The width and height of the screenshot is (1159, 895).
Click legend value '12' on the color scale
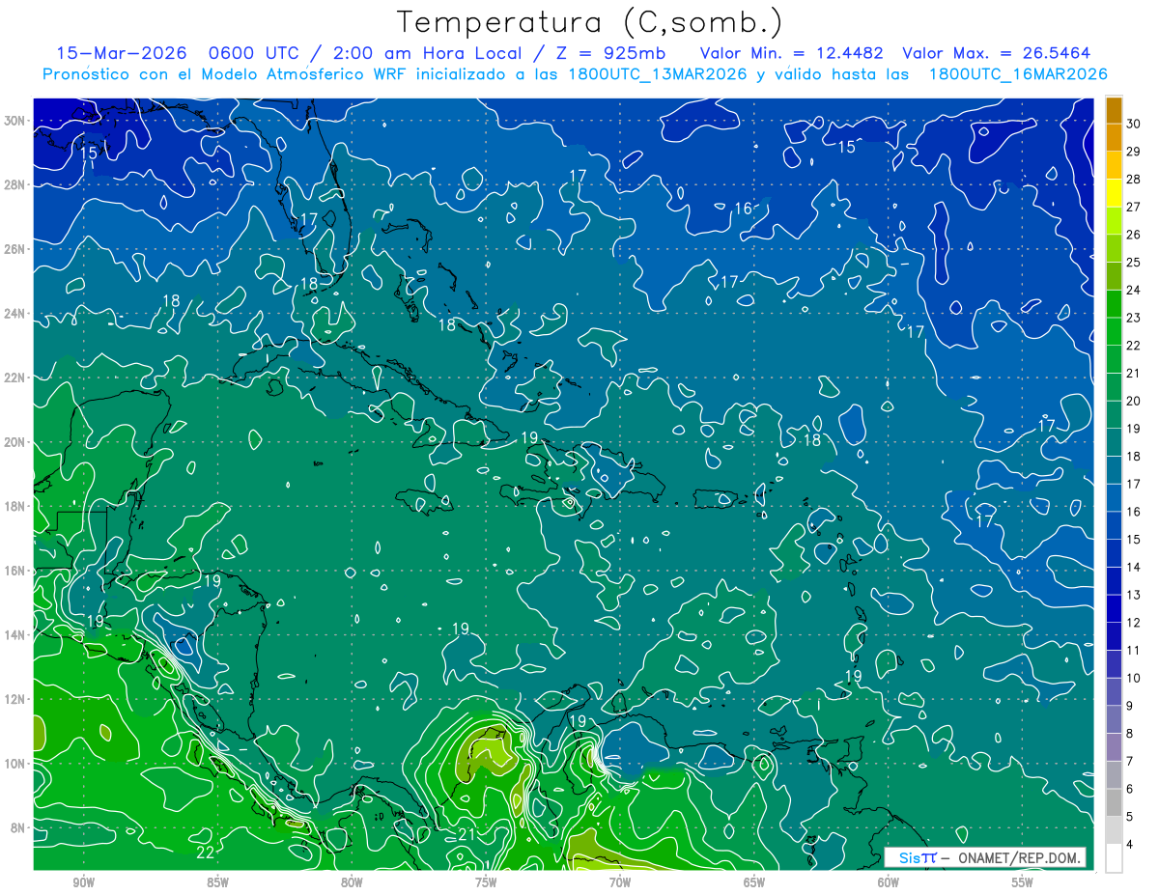(1134, 623)
